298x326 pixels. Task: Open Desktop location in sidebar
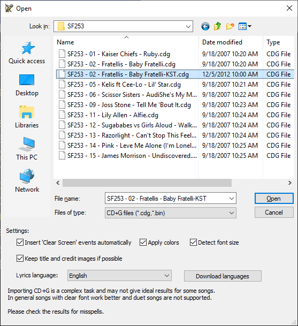(x=27, y=85)
